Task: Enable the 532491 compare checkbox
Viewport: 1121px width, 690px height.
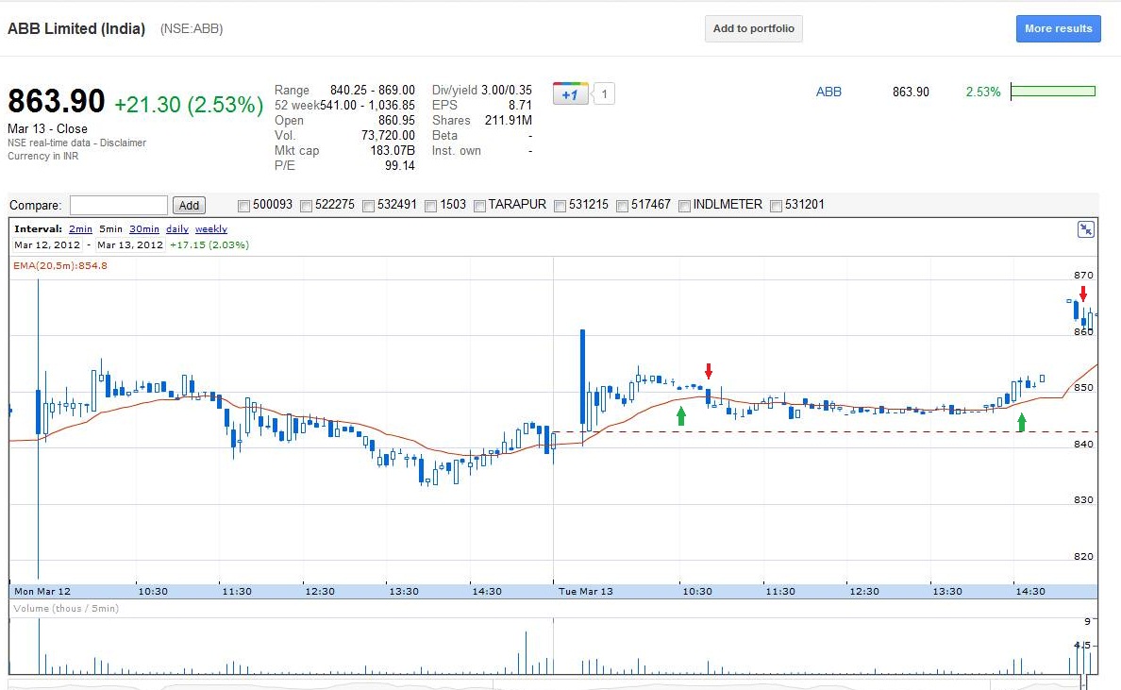Action: [x=368, y=206]
